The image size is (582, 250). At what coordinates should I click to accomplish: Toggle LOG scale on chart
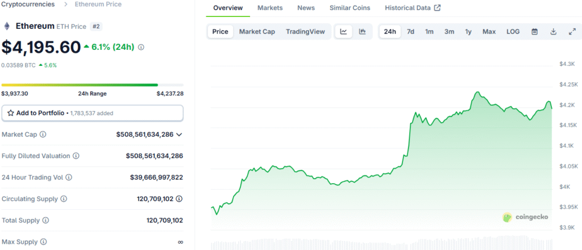click(x=513, y=32)
